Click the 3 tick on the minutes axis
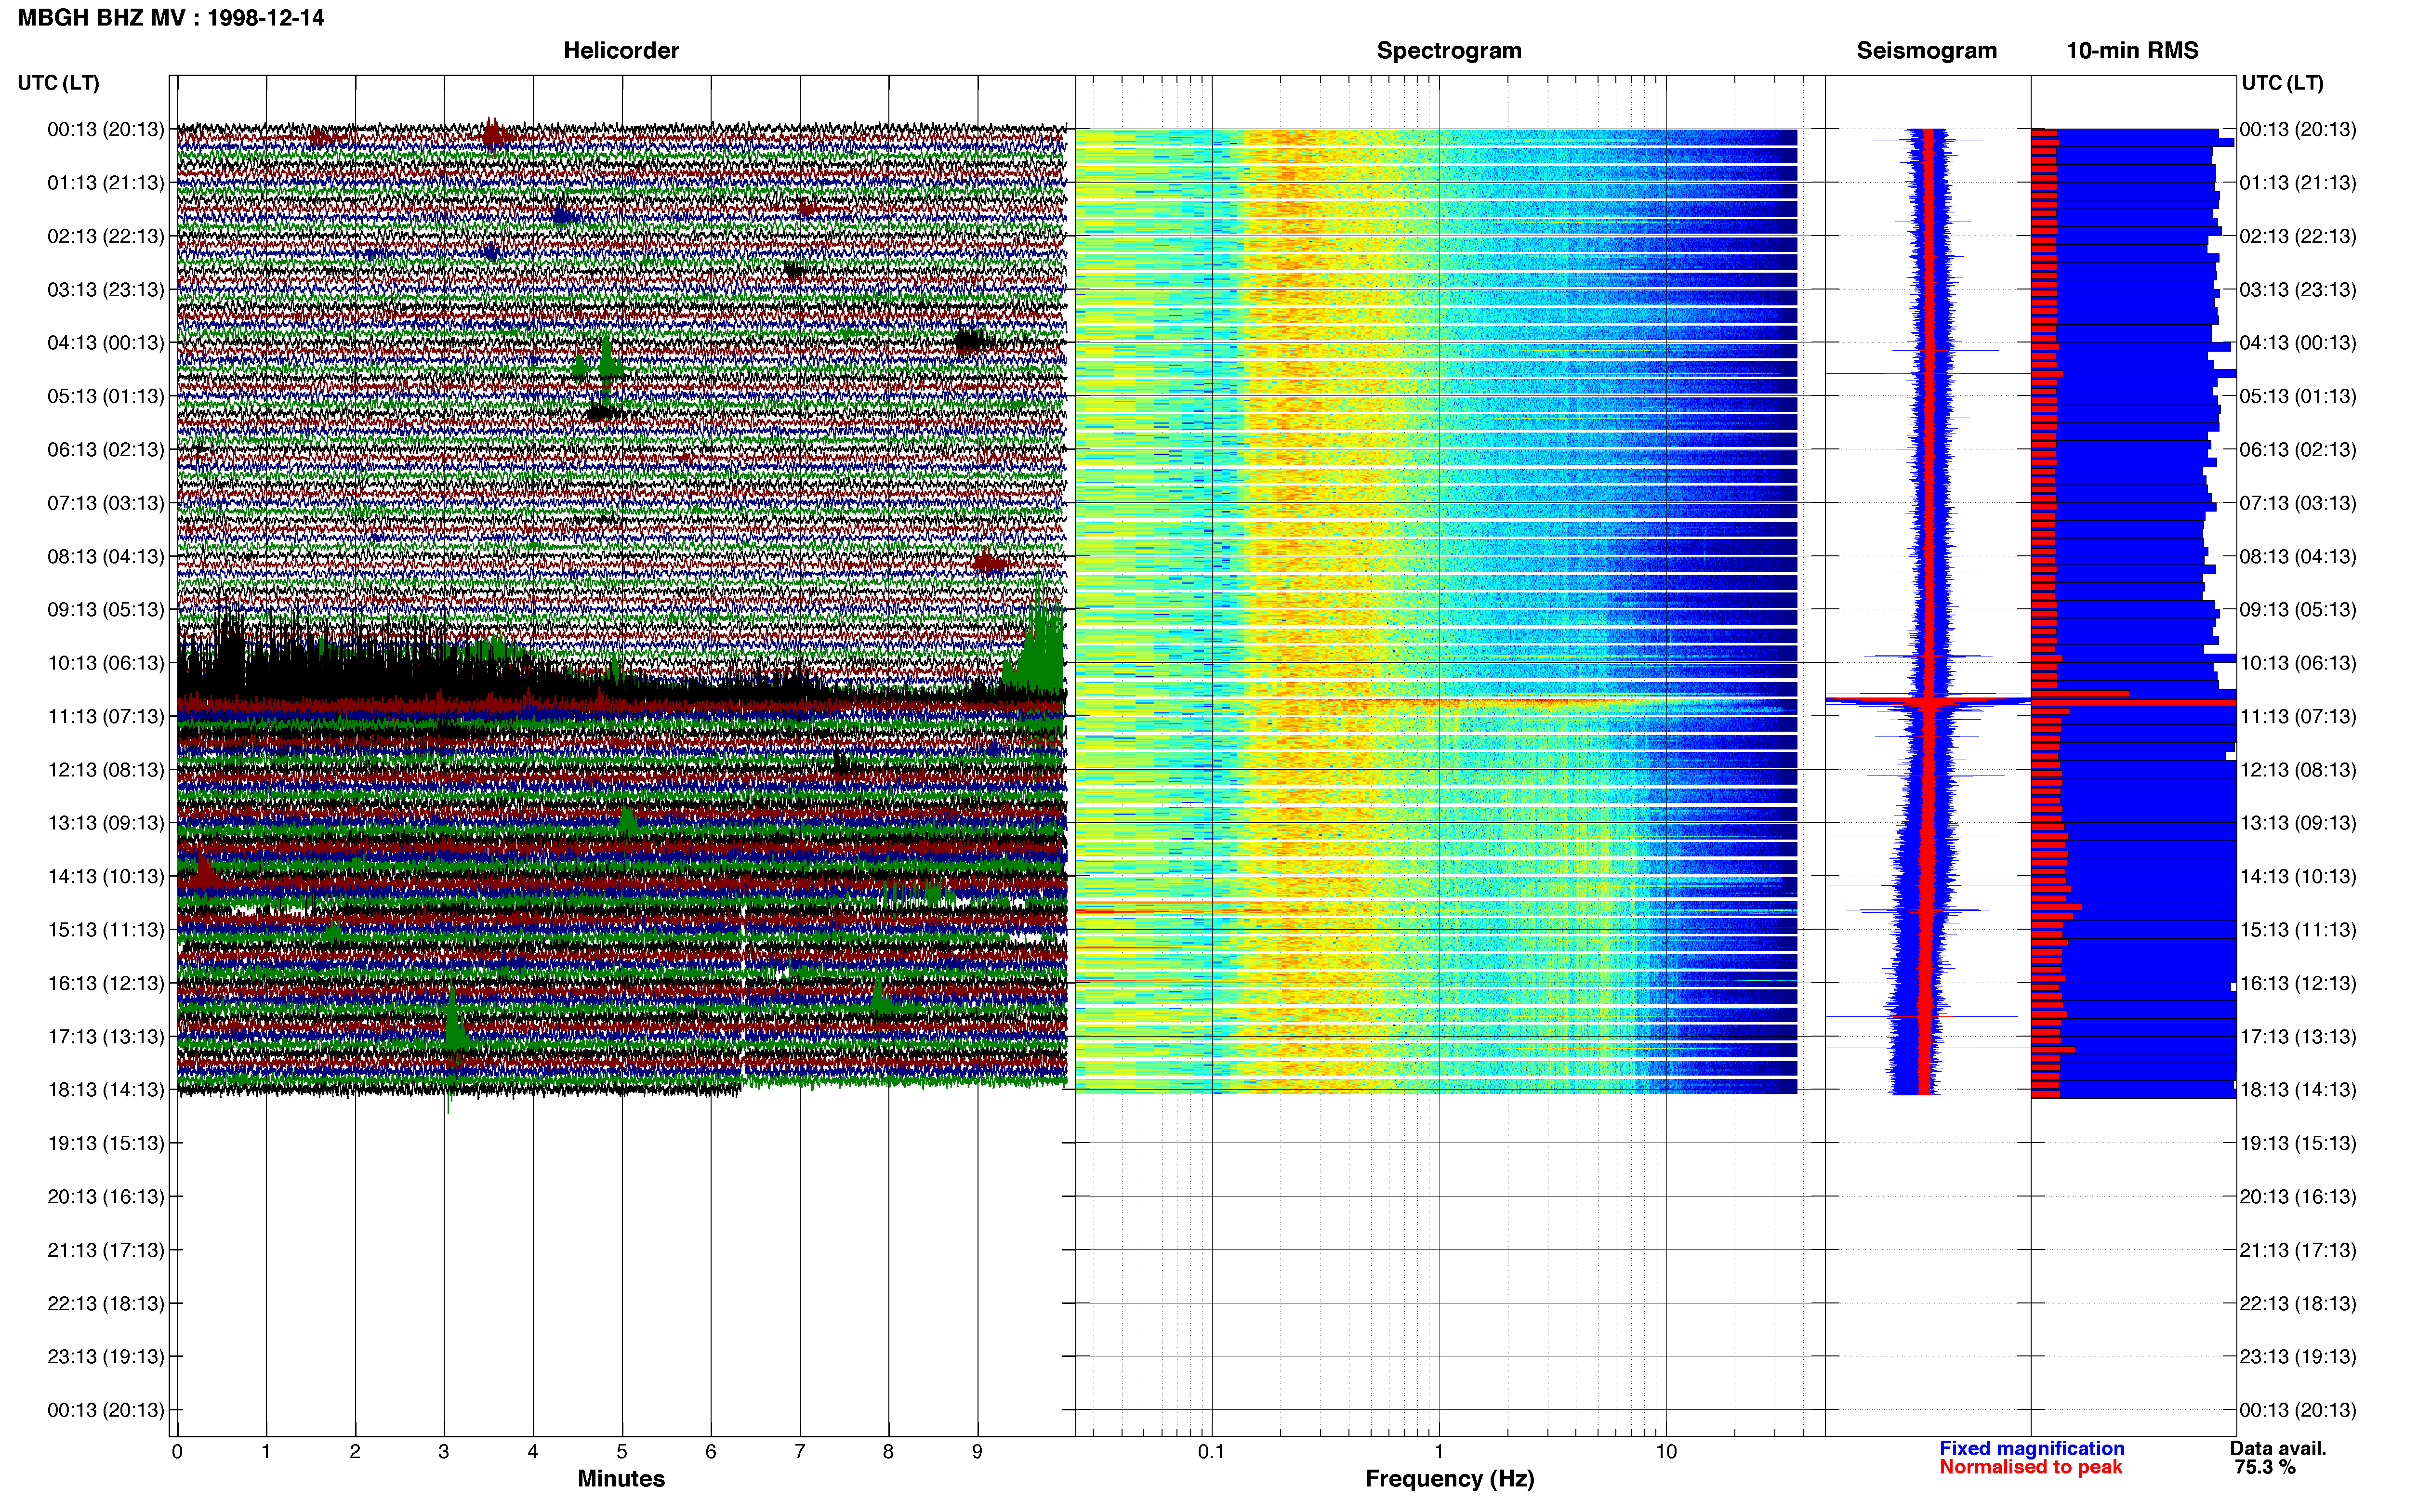 [x=444, y=1451]
